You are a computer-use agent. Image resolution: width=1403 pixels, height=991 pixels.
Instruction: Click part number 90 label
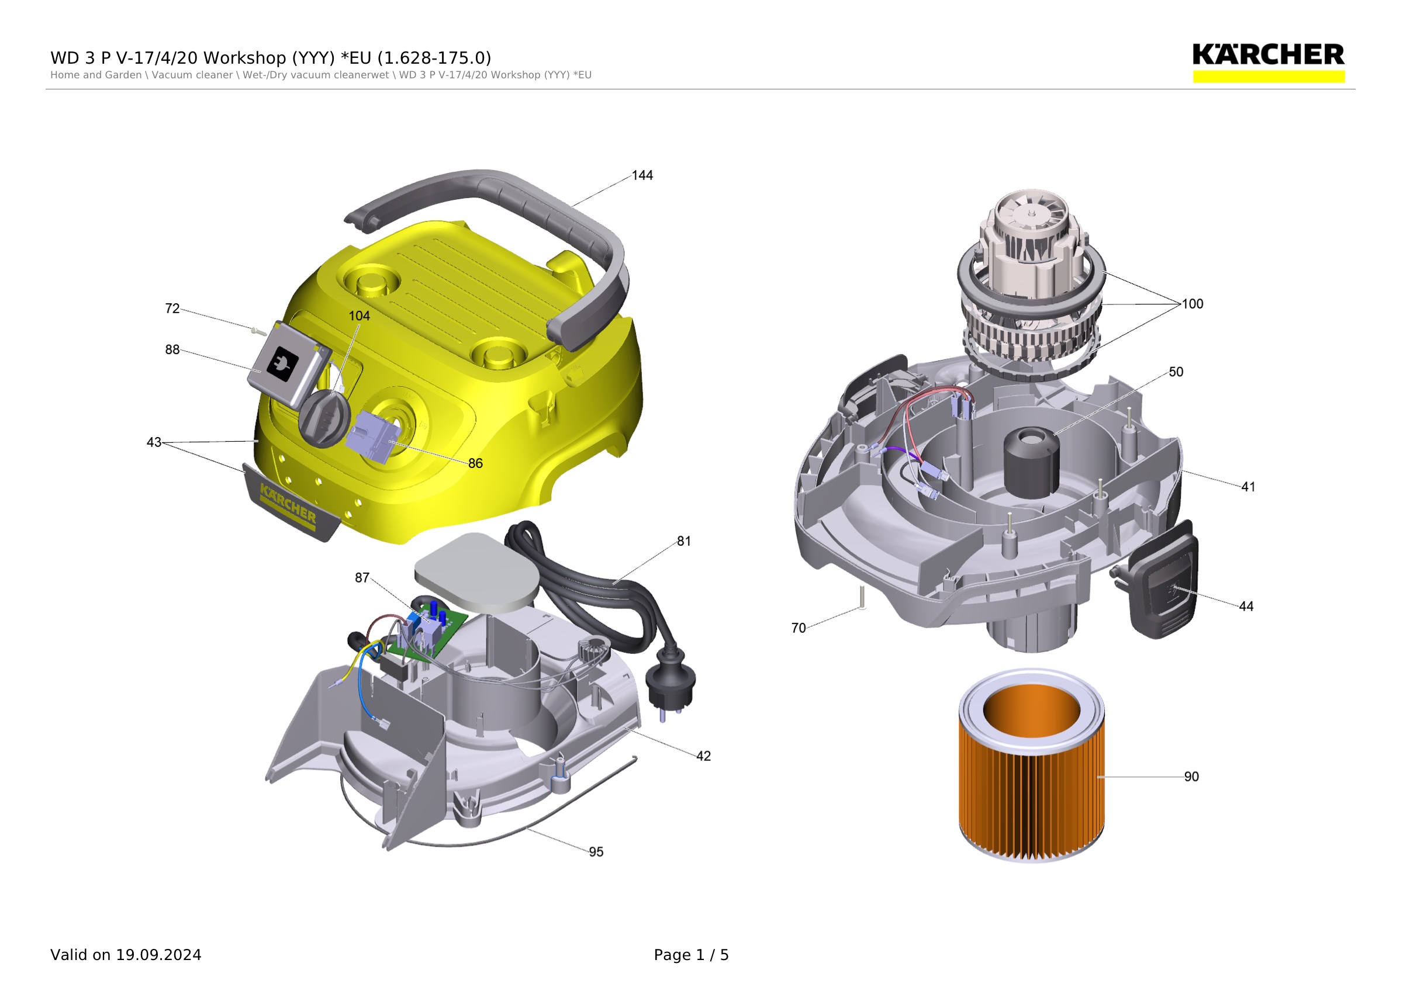[x=1191, y=777]
